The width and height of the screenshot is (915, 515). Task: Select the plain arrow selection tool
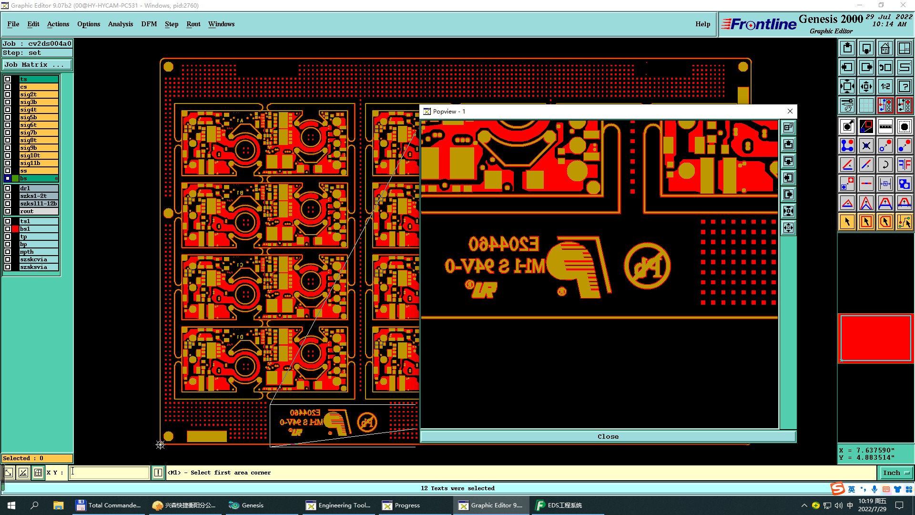[x=847, y=222]
